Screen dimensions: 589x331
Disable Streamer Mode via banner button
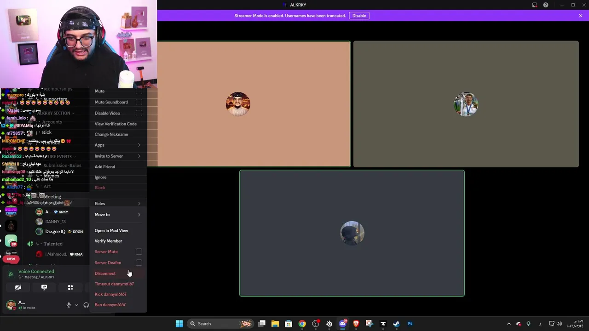click(359, 16)
